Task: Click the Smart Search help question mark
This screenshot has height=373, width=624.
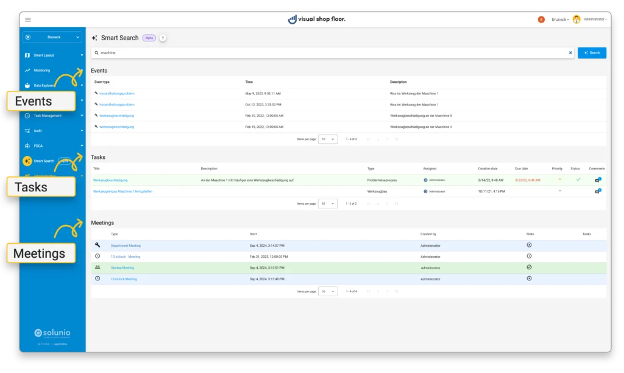Action: [x=163, y=38]
